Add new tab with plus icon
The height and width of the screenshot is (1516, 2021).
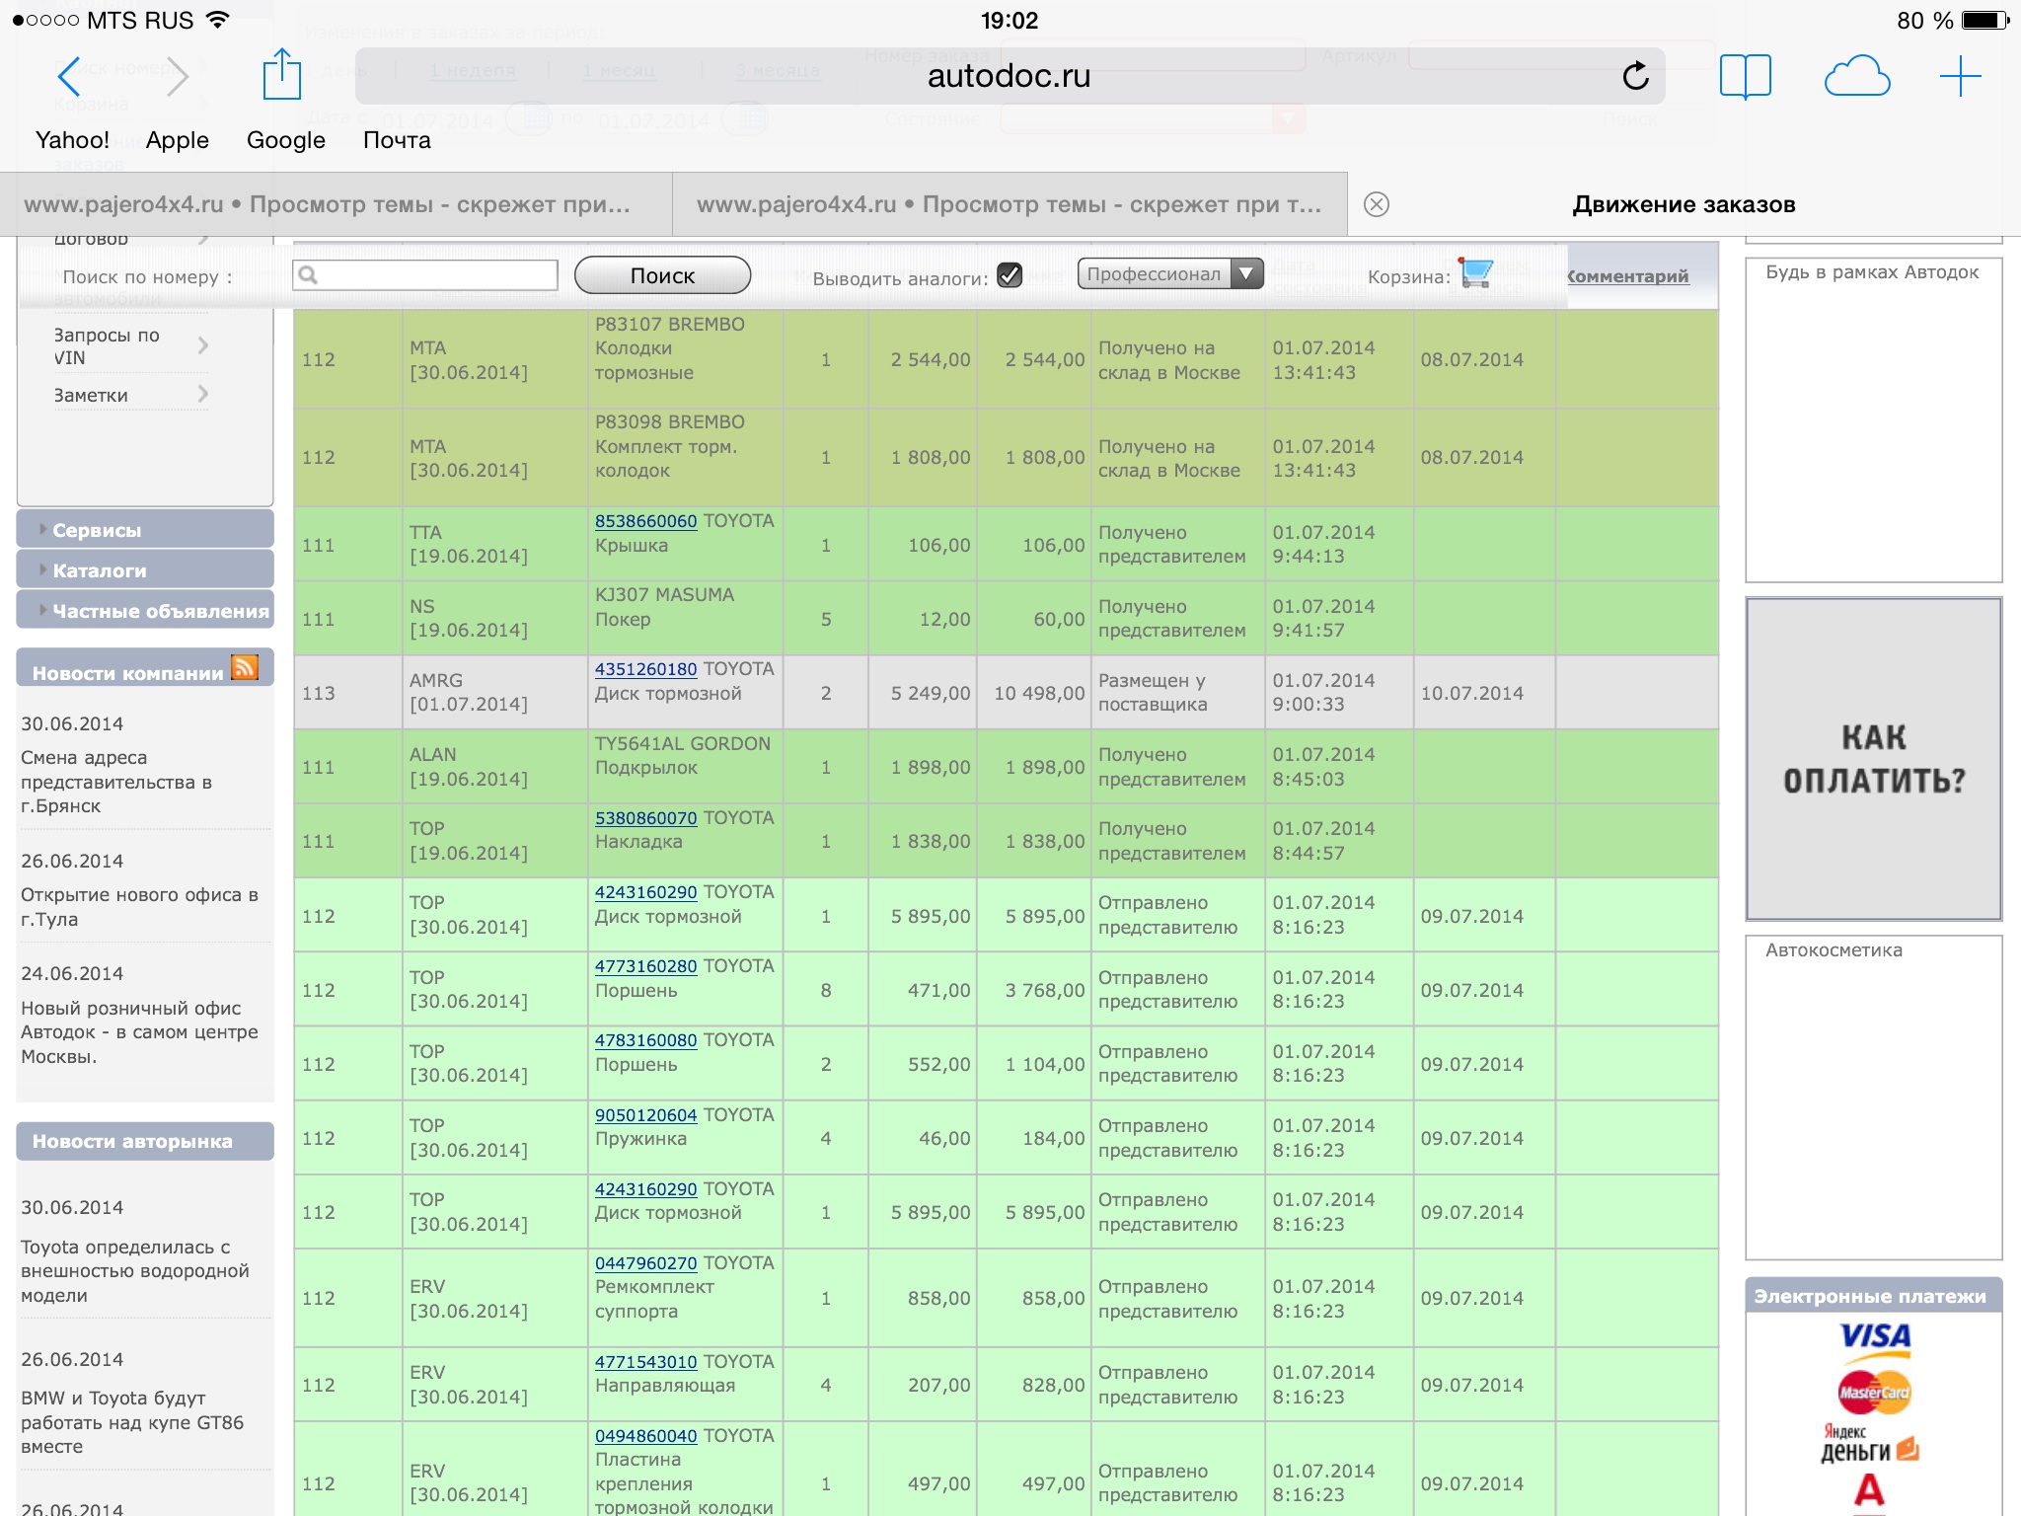tap(1960, 76)
